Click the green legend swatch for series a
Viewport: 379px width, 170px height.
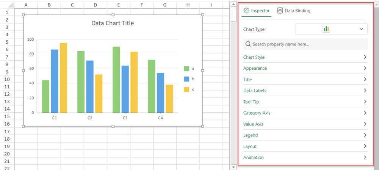coord(186,69)
